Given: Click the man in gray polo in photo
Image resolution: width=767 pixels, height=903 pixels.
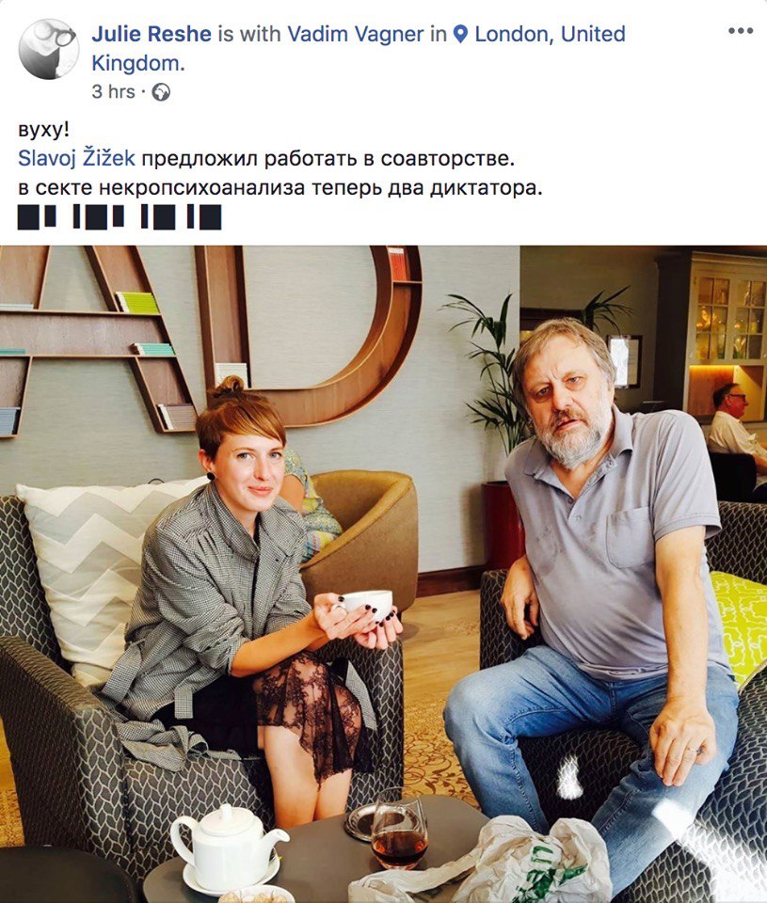Looking at the screenshot, I should point(599,594).
